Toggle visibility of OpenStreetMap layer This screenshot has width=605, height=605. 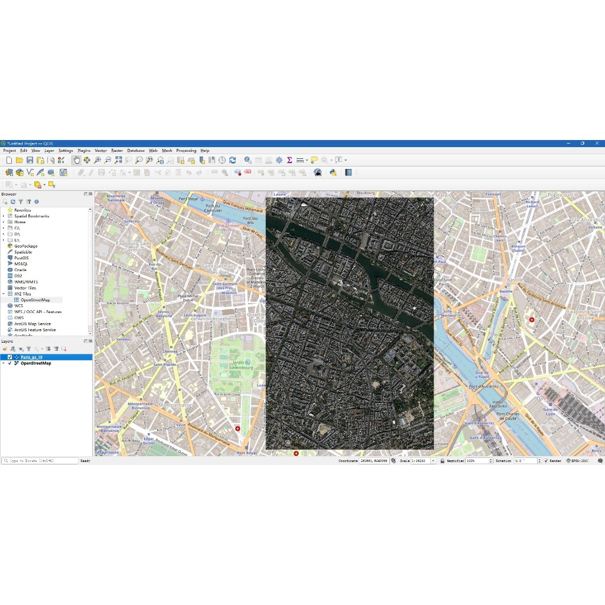click(10, 363)
